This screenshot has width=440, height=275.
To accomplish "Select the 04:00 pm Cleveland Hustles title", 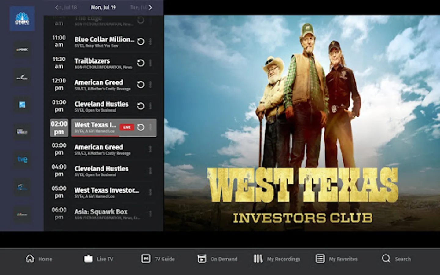I will (101, 169).
